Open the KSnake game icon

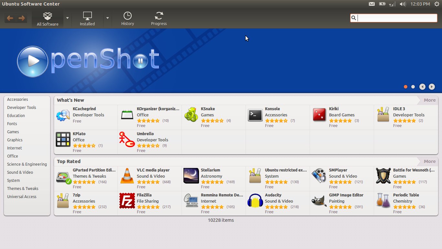coord(191,115)
